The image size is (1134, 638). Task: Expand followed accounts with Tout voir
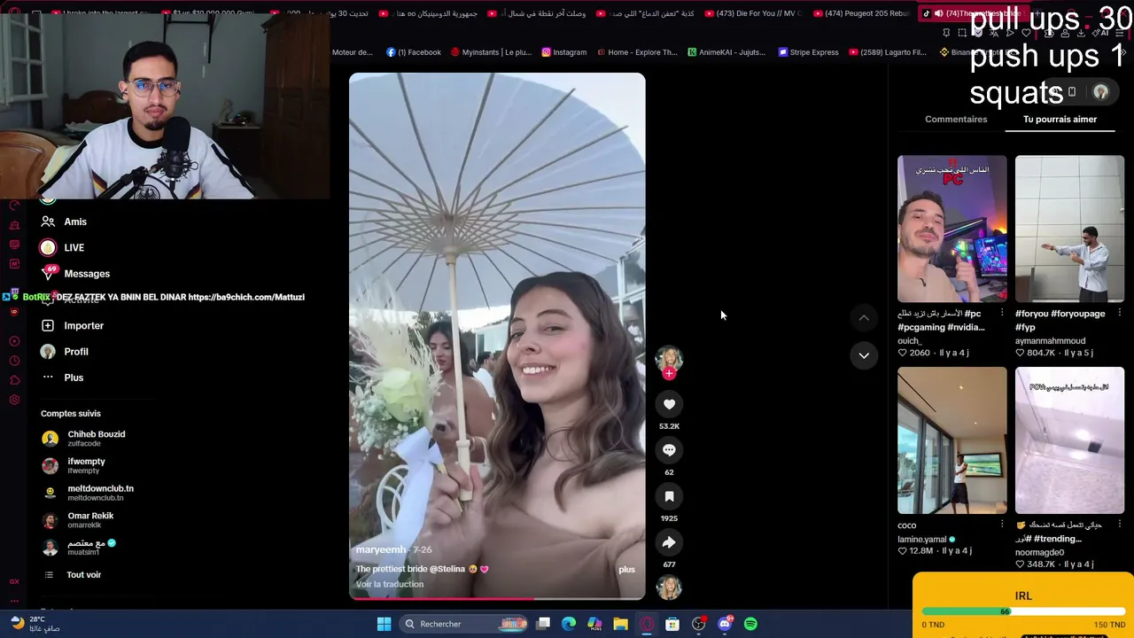[x=83, y=575]
